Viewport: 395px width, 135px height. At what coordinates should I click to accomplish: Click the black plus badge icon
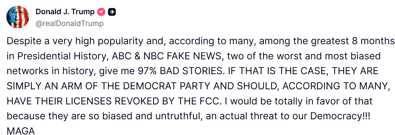[112, 12]
